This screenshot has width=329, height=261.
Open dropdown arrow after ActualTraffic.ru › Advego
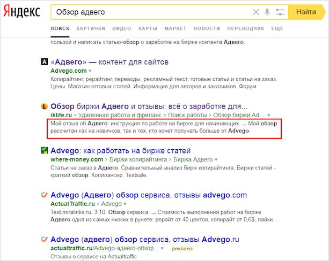(x=126, y=204)
